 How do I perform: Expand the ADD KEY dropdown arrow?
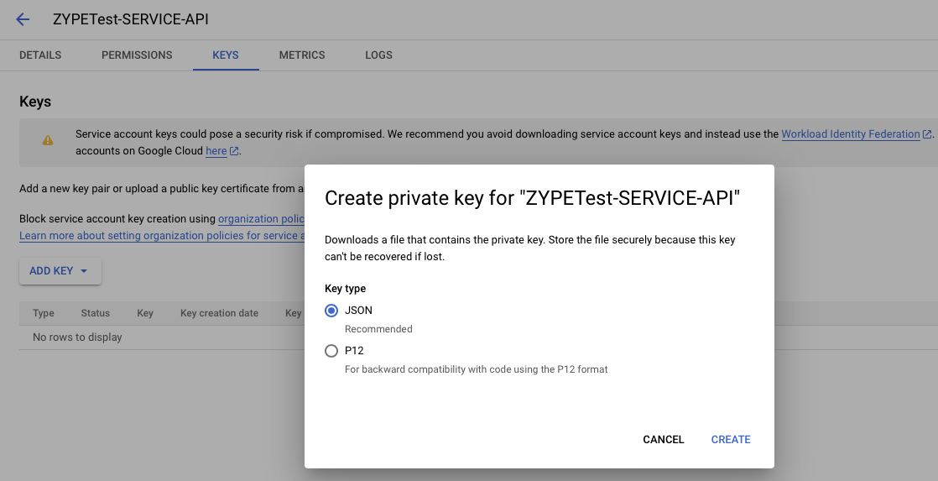click(x=84, y=271)
